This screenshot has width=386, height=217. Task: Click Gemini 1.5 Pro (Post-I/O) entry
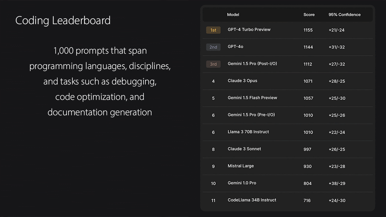252,64
